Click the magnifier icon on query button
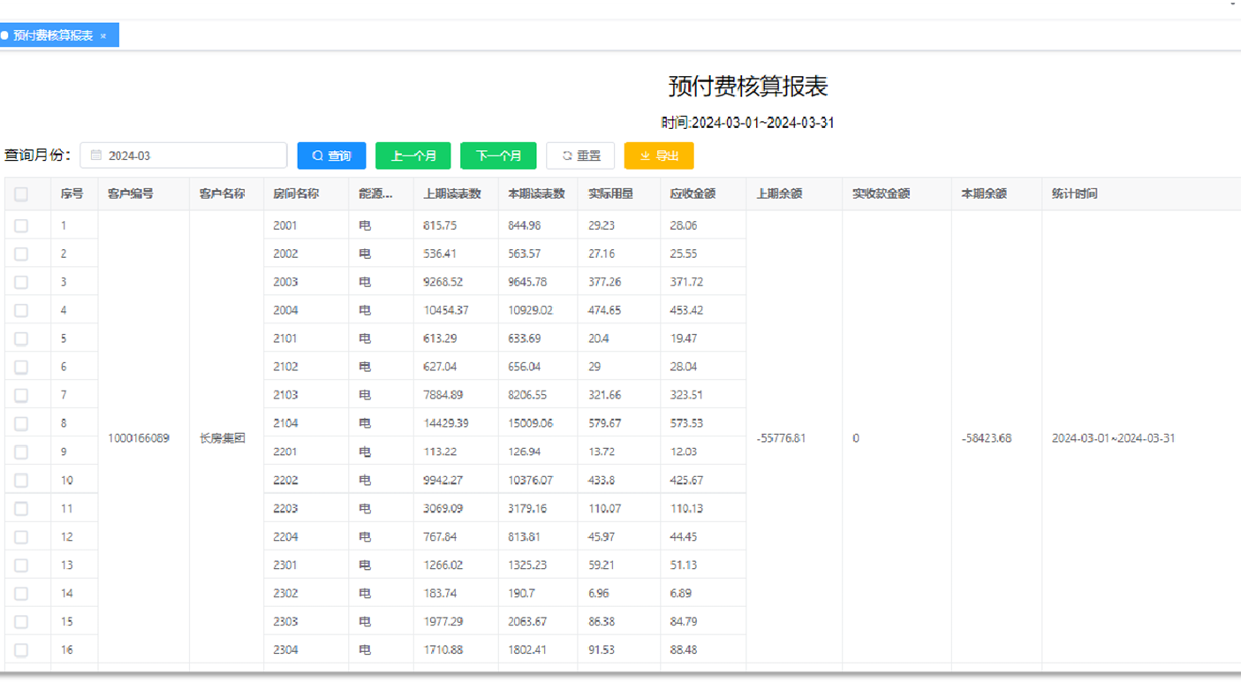 pyautogui.click(x=317, y=156)
